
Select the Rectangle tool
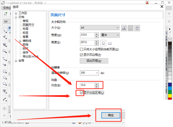4,71
